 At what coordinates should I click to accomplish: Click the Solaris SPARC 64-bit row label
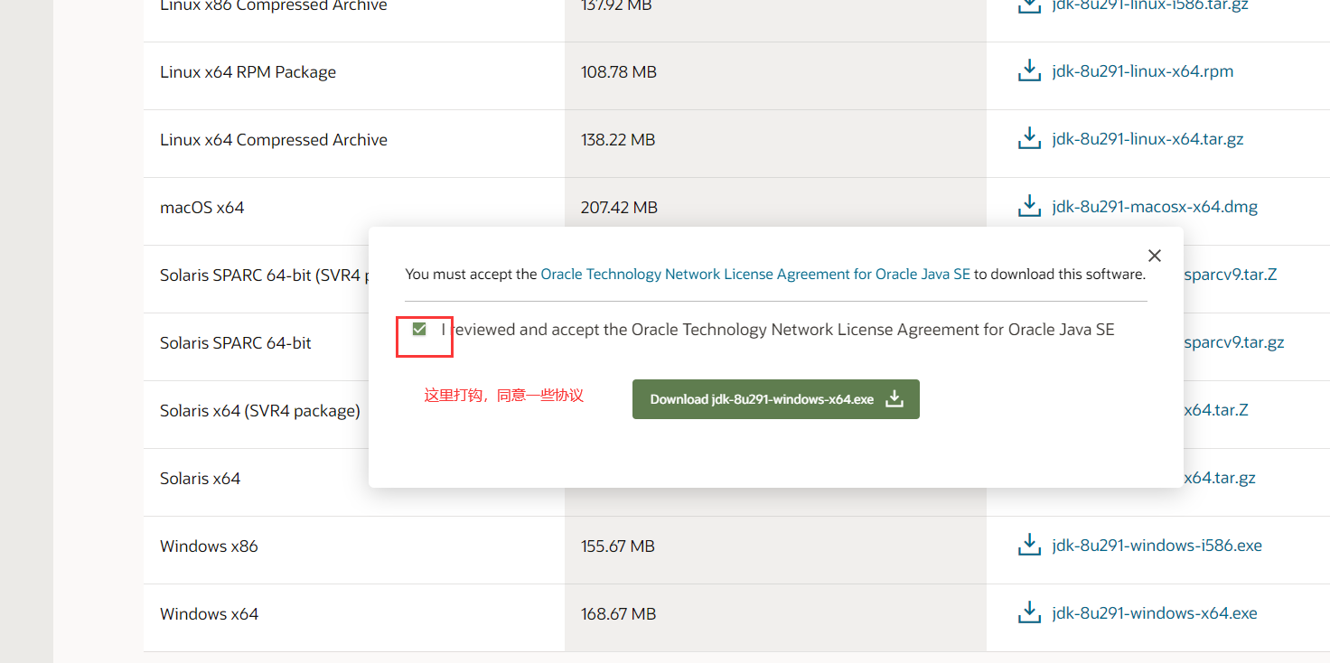tap(236, 343)
